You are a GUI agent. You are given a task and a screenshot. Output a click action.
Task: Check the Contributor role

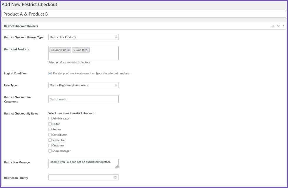tap(50, 135)
